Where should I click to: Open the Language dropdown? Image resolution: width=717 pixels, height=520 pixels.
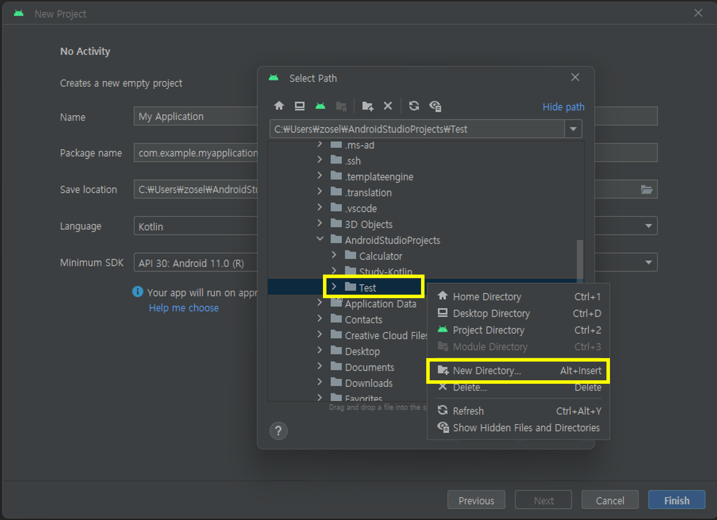648,226
